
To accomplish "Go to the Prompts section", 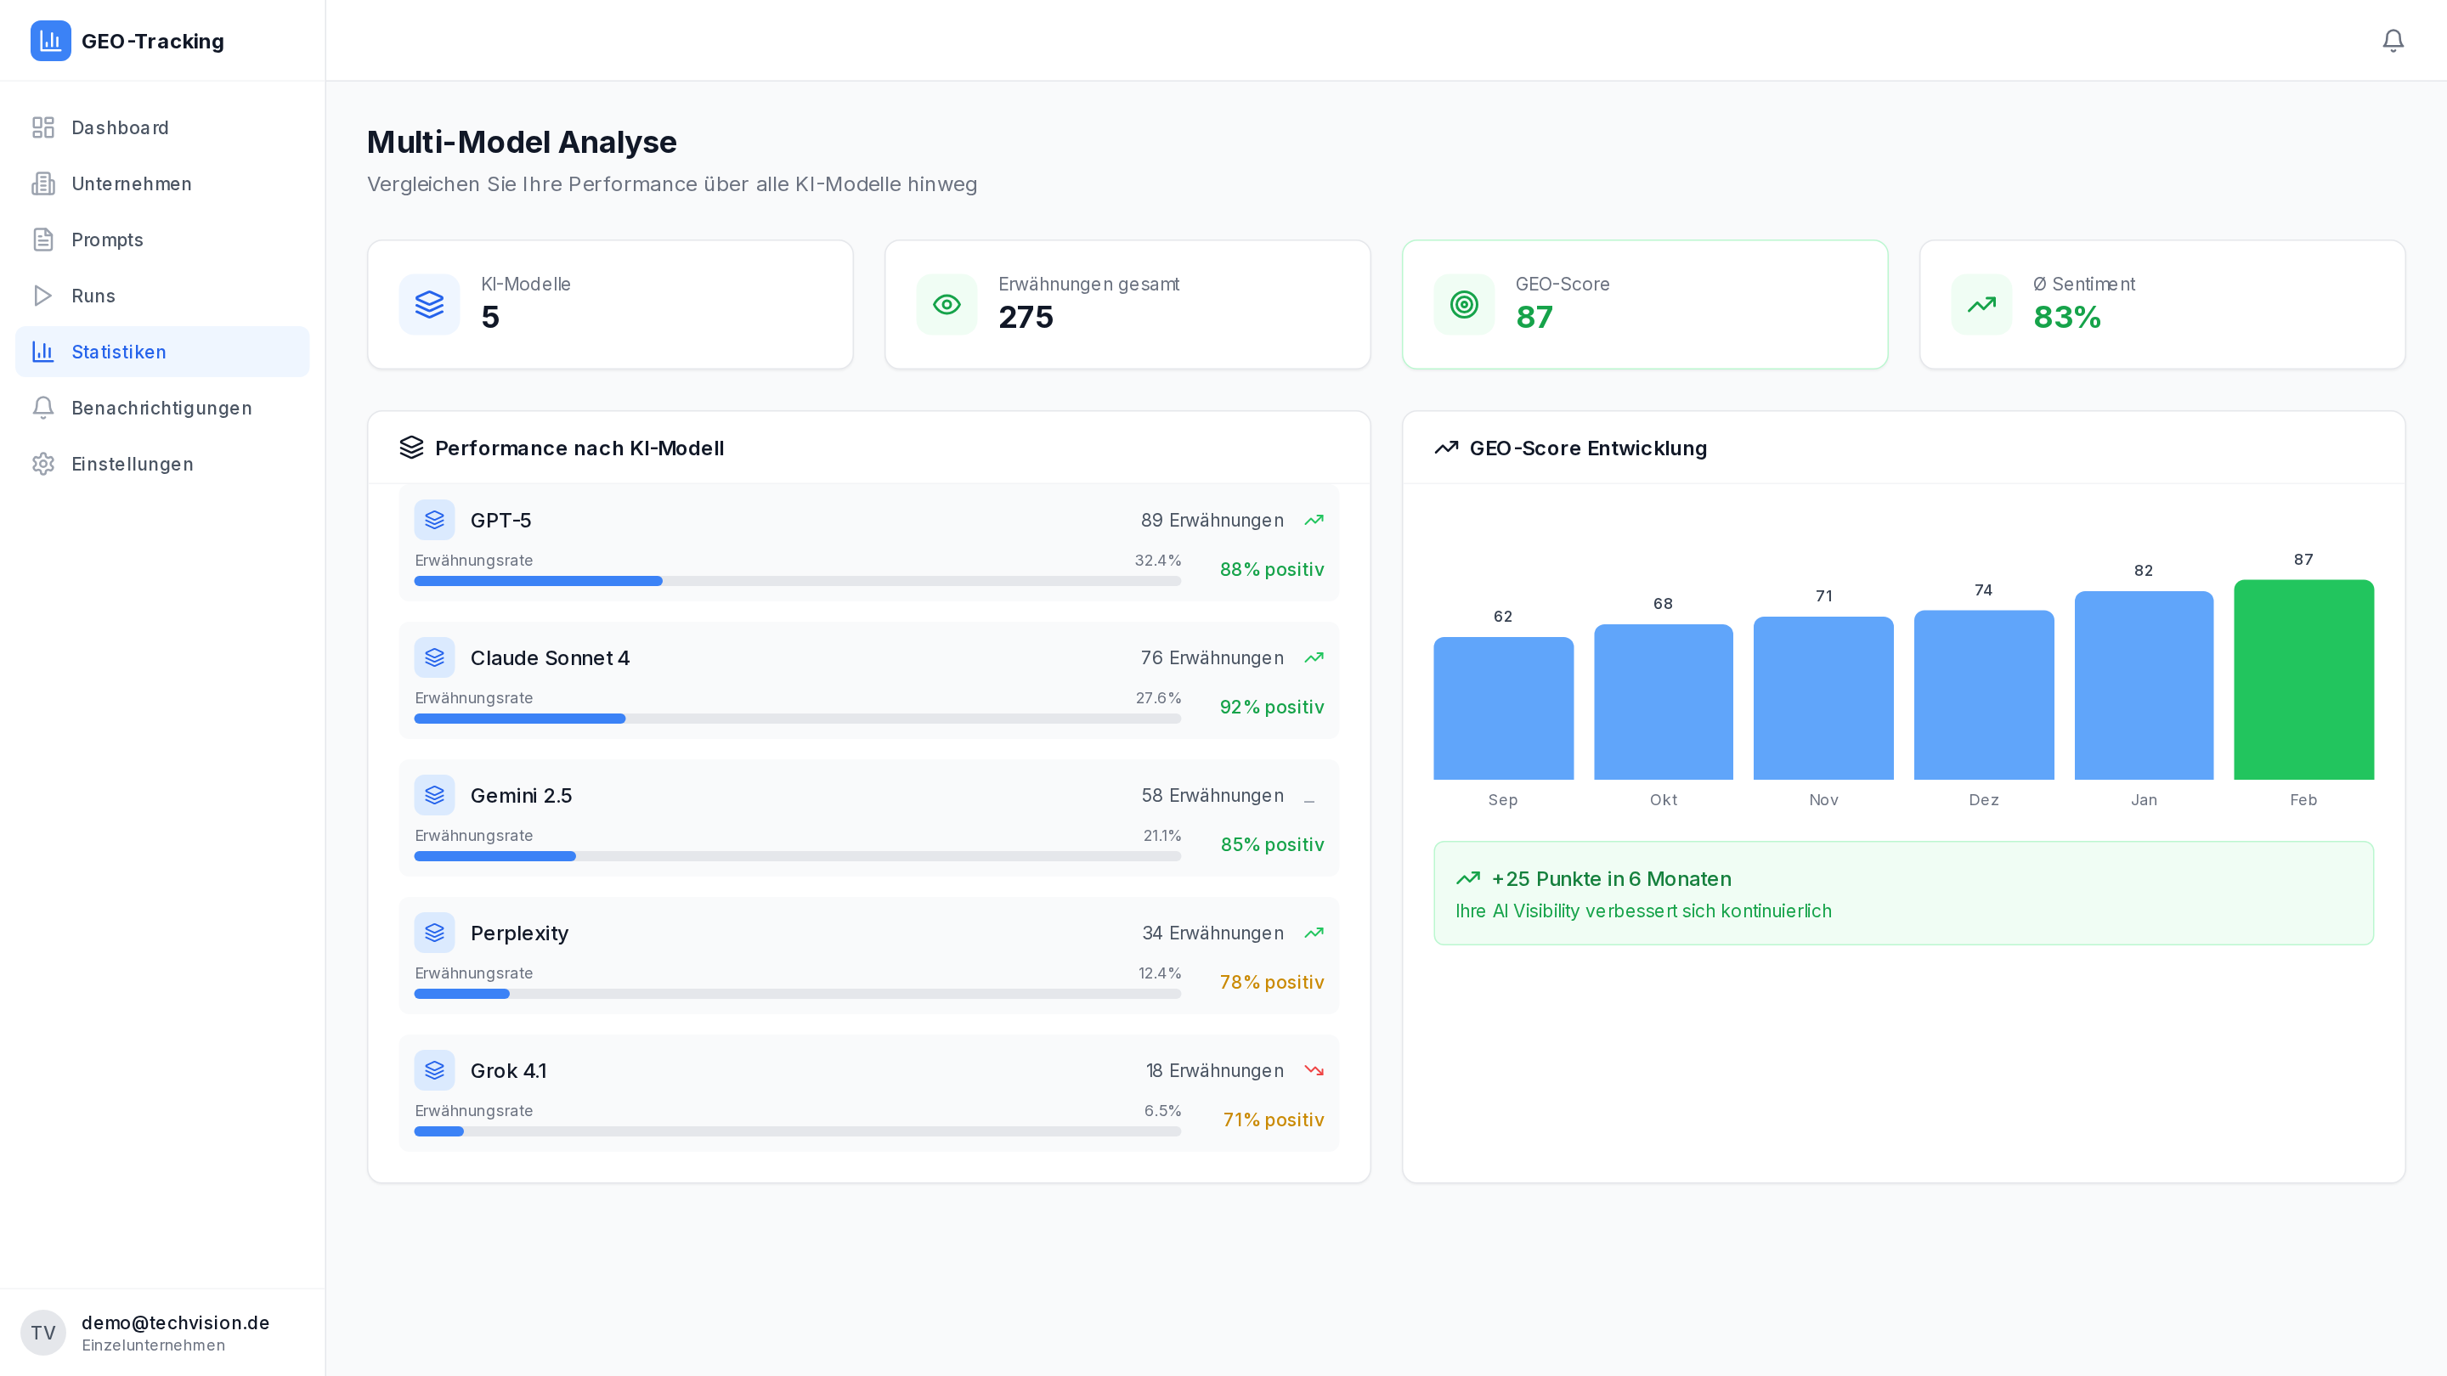I will [x=107, y=240].
